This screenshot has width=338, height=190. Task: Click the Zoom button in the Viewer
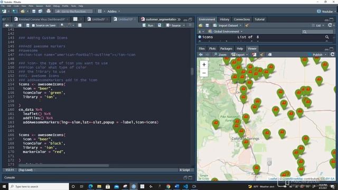click(220, 54)
